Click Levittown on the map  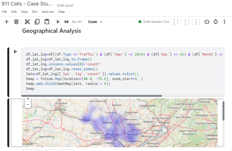157,130
